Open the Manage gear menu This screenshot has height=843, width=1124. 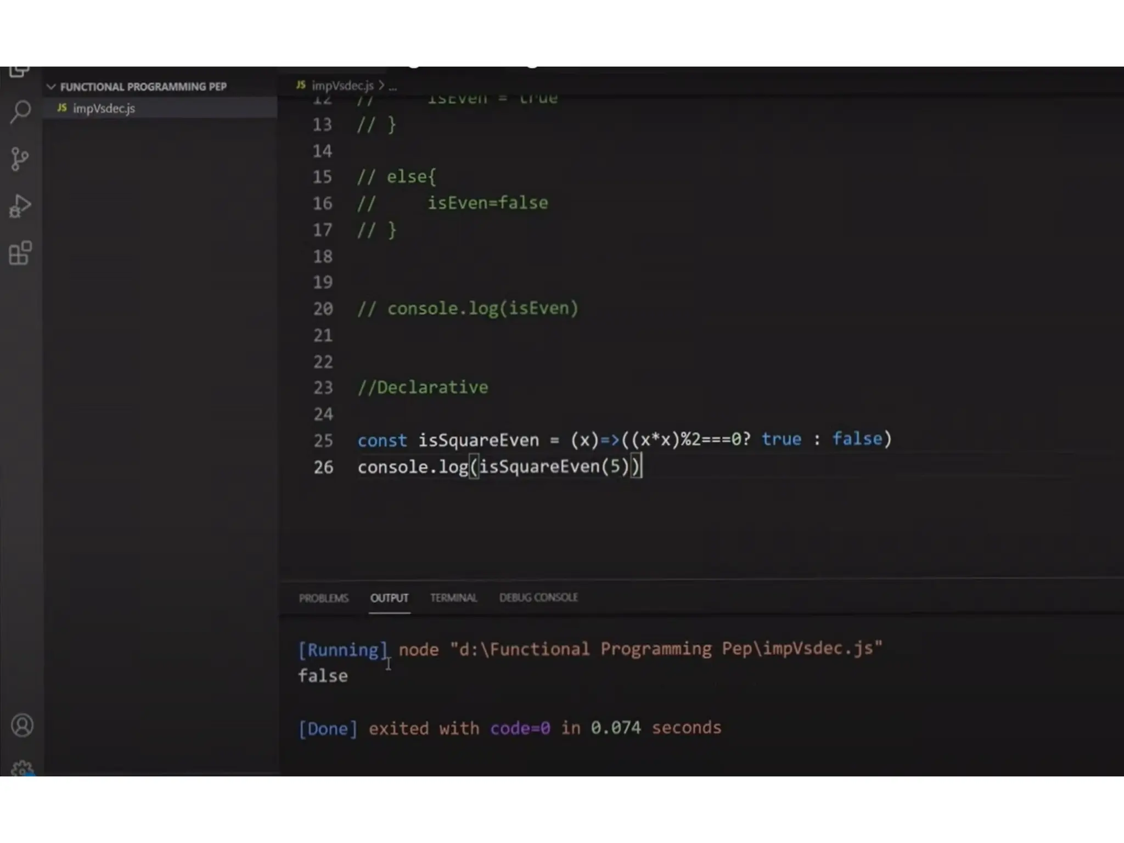pyautogui.click(x=22, y=768)
